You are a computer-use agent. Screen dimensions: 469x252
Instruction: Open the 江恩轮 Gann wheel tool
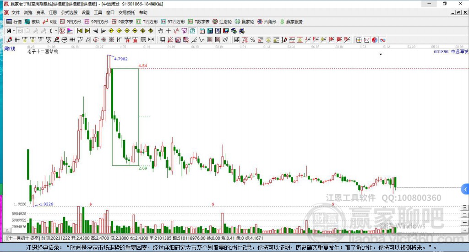pyautogui.click(x=222, y=22)
